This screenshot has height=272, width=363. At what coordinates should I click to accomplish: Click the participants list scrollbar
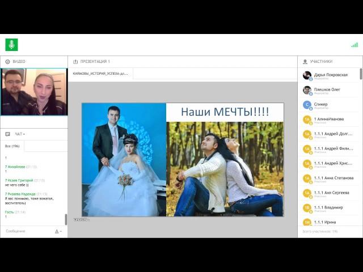(361, 74)
